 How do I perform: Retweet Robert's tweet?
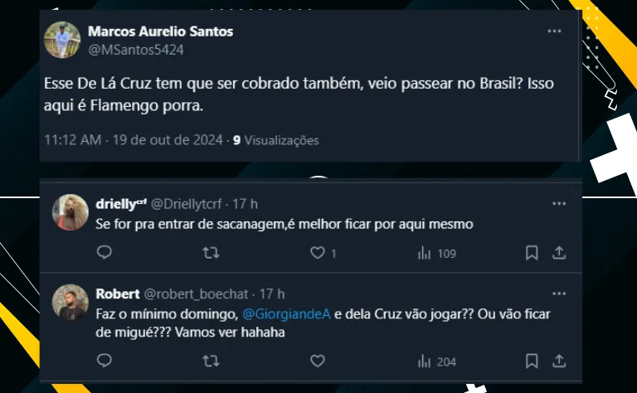[211, 361]
